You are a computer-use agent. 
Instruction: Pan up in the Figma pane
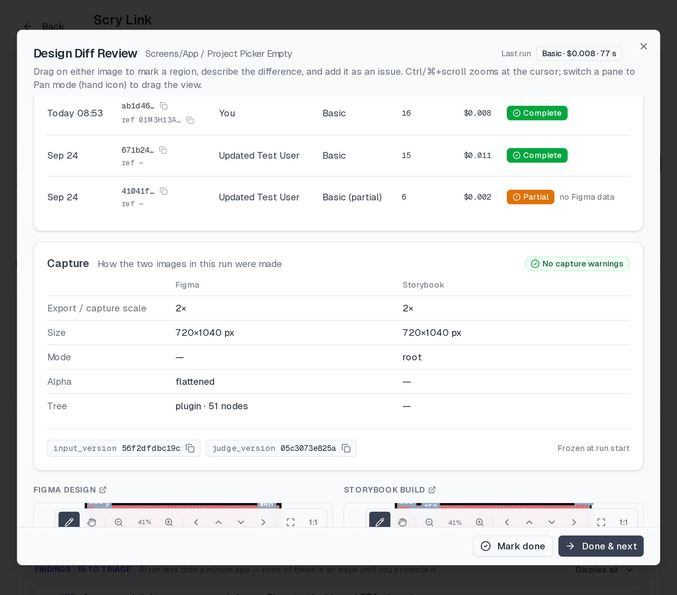point(219,522)
